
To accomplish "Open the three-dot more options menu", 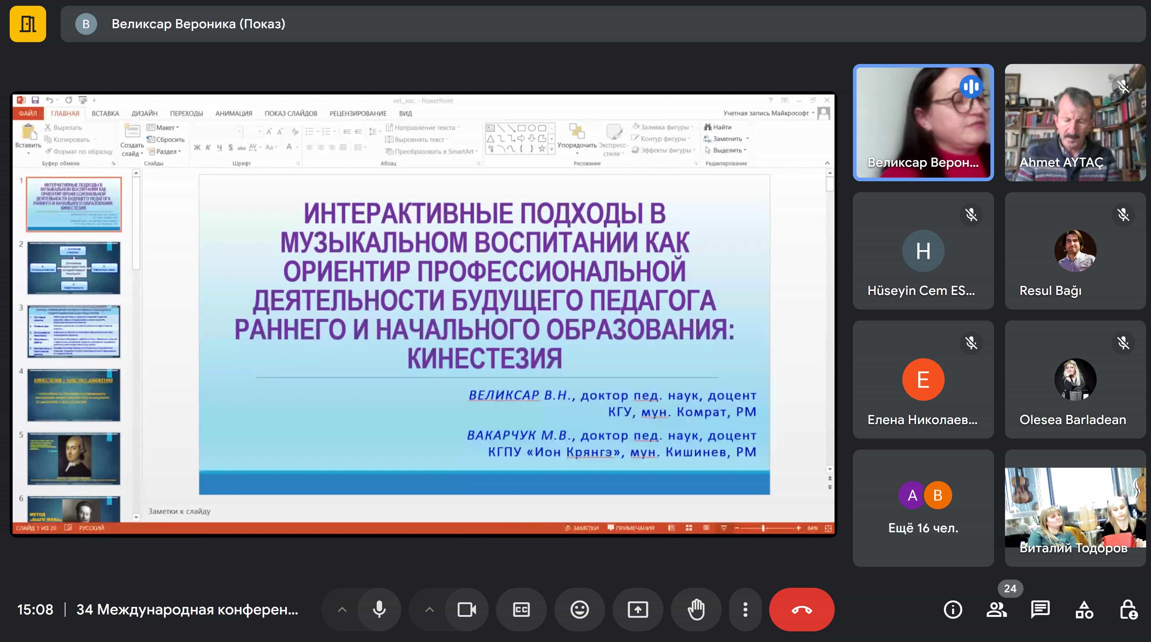I will [745, 610].
